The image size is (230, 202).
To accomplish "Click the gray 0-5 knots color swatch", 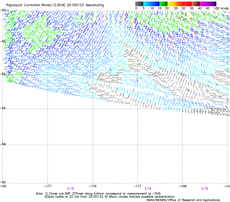I will [139, 4].
